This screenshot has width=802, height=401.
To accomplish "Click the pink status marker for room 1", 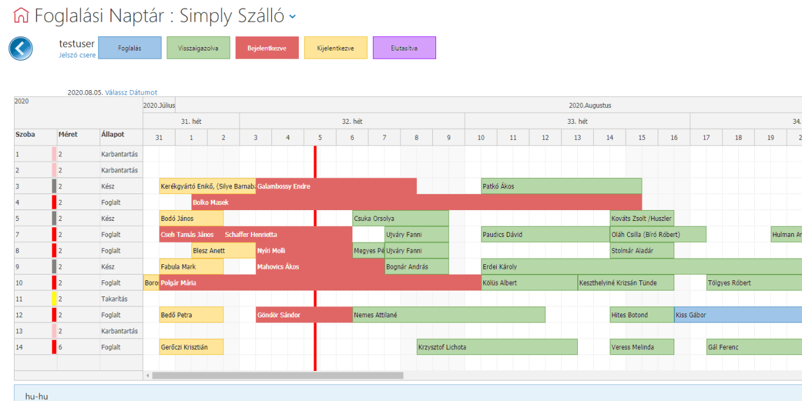I will click(x=54, y=154).
